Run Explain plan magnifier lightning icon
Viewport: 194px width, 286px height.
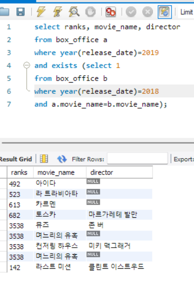(x=74, y=12)
